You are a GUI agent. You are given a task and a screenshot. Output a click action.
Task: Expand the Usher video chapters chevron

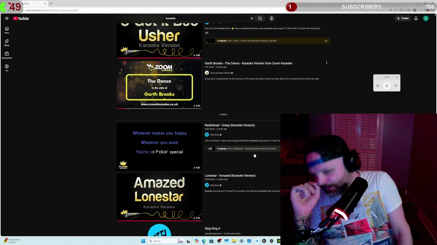tap(326, 41)
